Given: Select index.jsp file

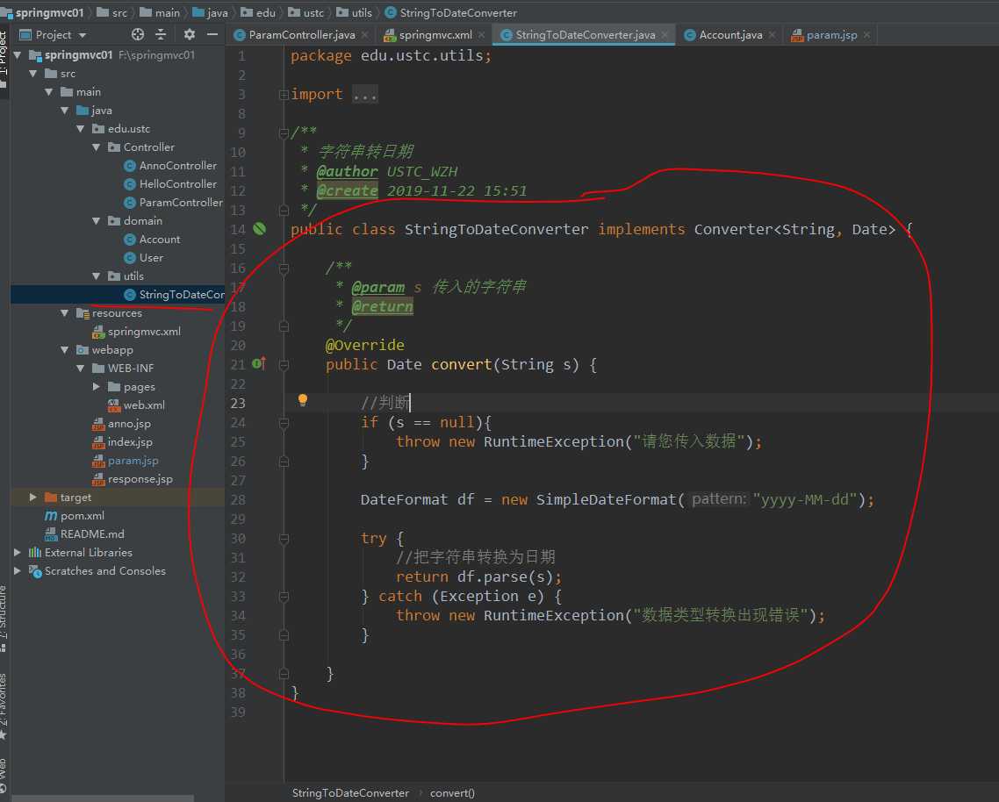Looking at the screenshot, I should click(122, 442).
